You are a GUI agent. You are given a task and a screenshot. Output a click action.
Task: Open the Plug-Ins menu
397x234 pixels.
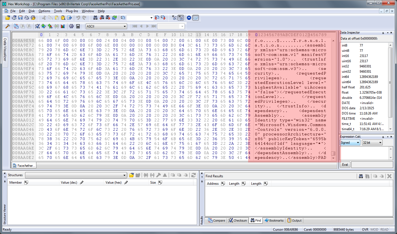[x=72, y=11]
